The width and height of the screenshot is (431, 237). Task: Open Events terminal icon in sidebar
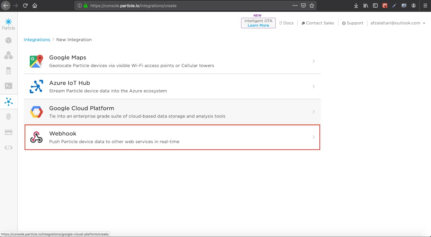pyautogui.click(x=8, y=86)
